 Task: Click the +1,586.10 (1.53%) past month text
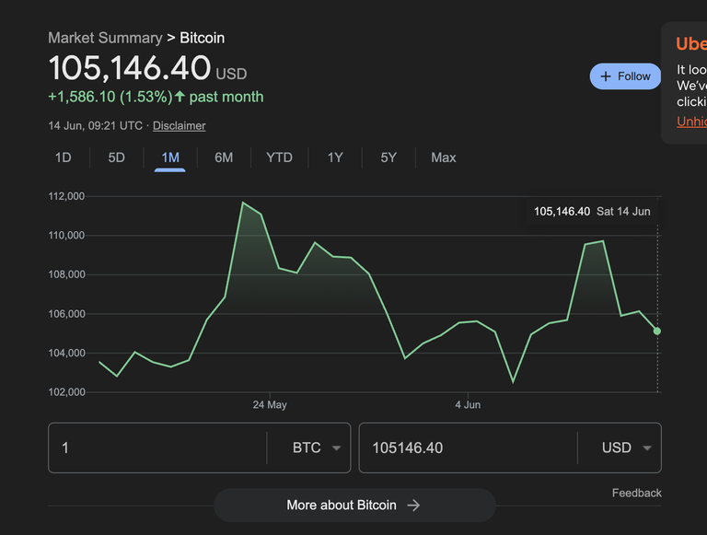point(156,97)
